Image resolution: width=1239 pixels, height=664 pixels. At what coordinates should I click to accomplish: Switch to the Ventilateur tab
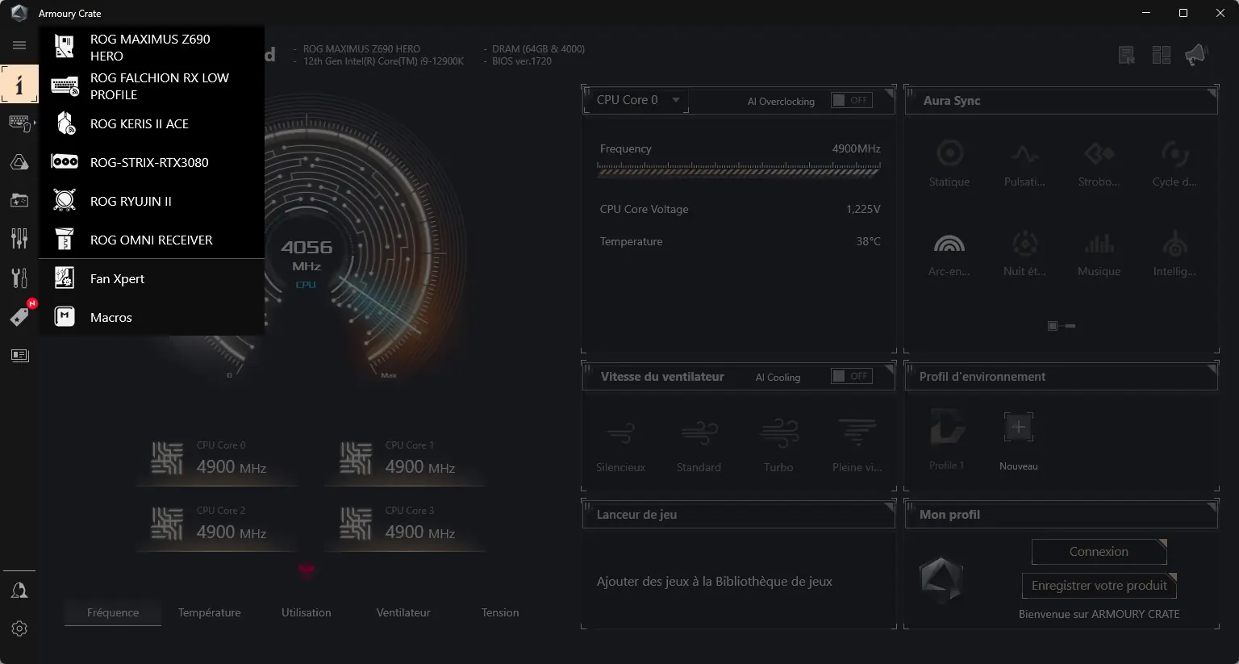pos(403,612)
